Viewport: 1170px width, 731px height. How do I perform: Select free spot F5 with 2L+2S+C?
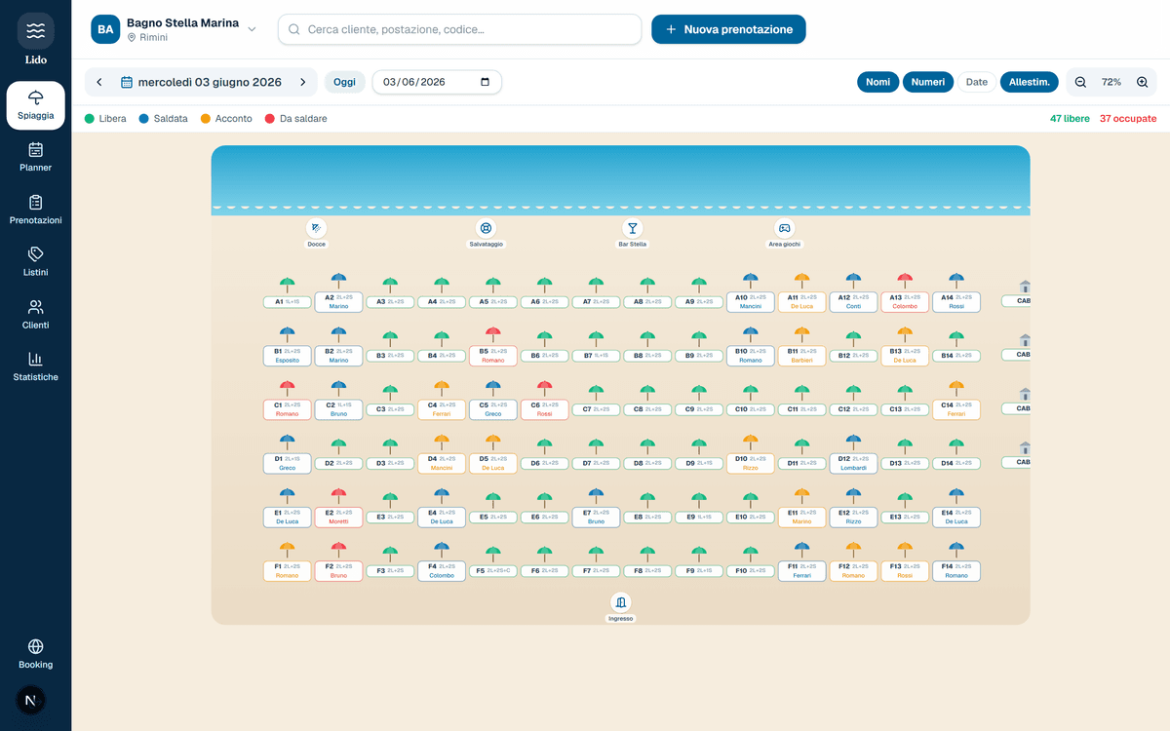(493, 571)
